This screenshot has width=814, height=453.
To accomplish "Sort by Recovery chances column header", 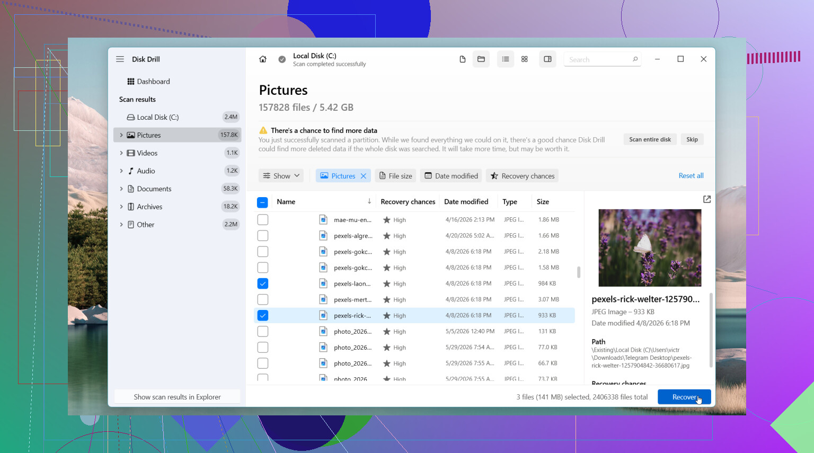I will click(408, 202).
